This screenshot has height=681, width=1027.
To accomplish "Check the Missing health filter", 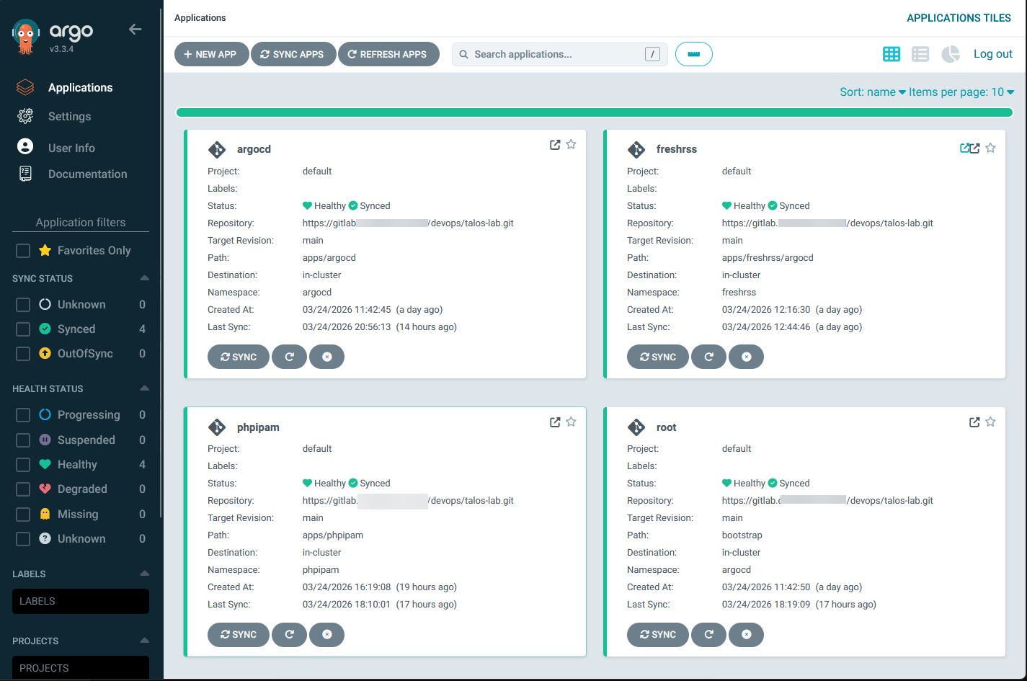I will pyautogui.click(x=23, y=515).
